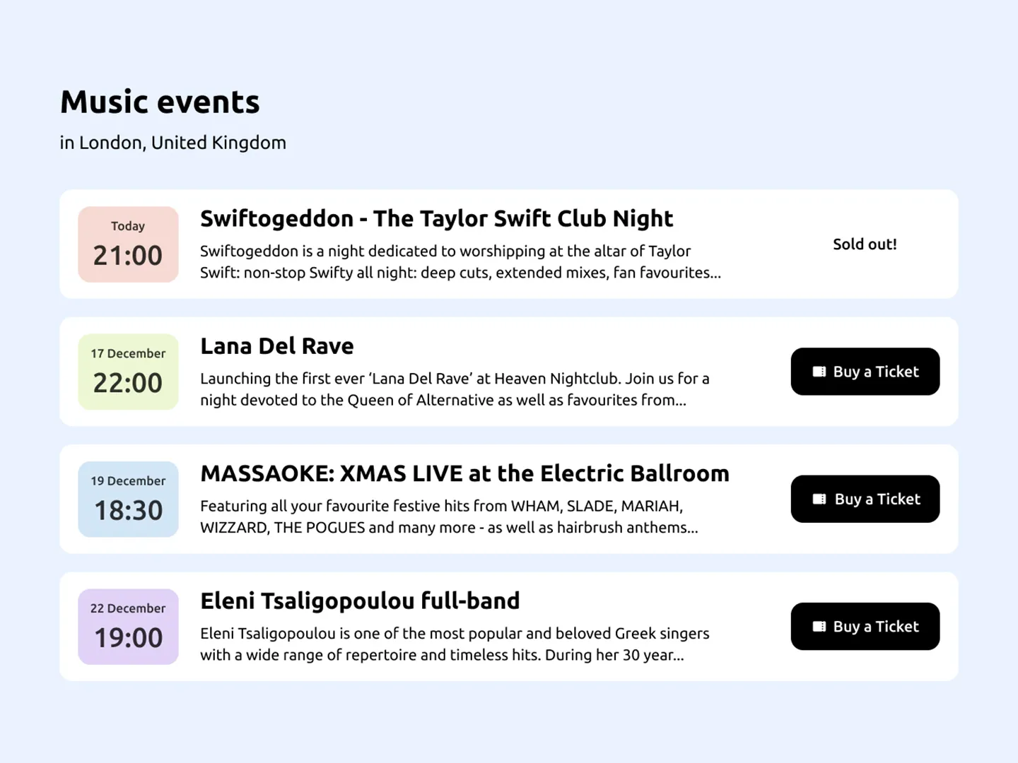Buy a ticket for MASSAOKE: XMAS LIVE
This screenshot has width=1018, height=763.
point(865,499)
